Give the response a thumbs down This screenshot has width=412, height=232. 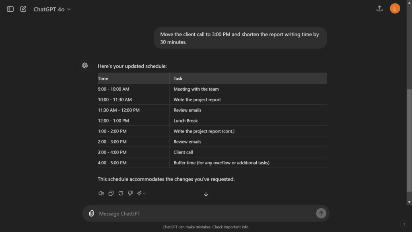130,193
